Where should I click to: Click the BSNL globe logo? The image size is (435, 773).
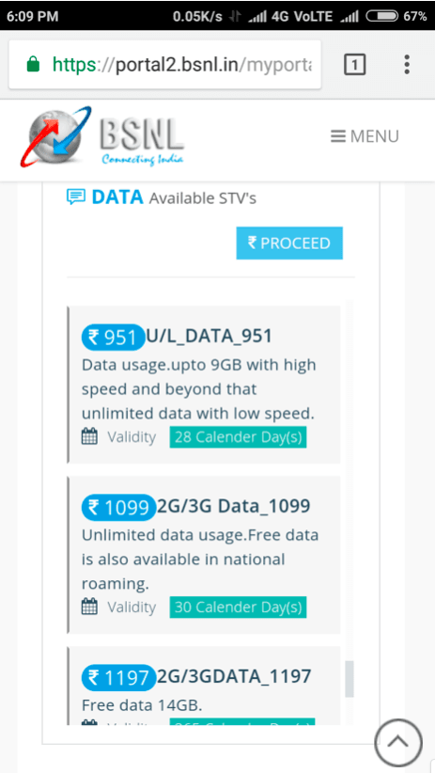(x=55, y=136)
